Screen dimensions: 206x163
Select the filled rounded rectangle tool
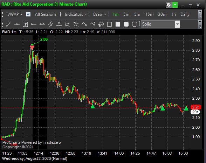(x=126, y=24)
